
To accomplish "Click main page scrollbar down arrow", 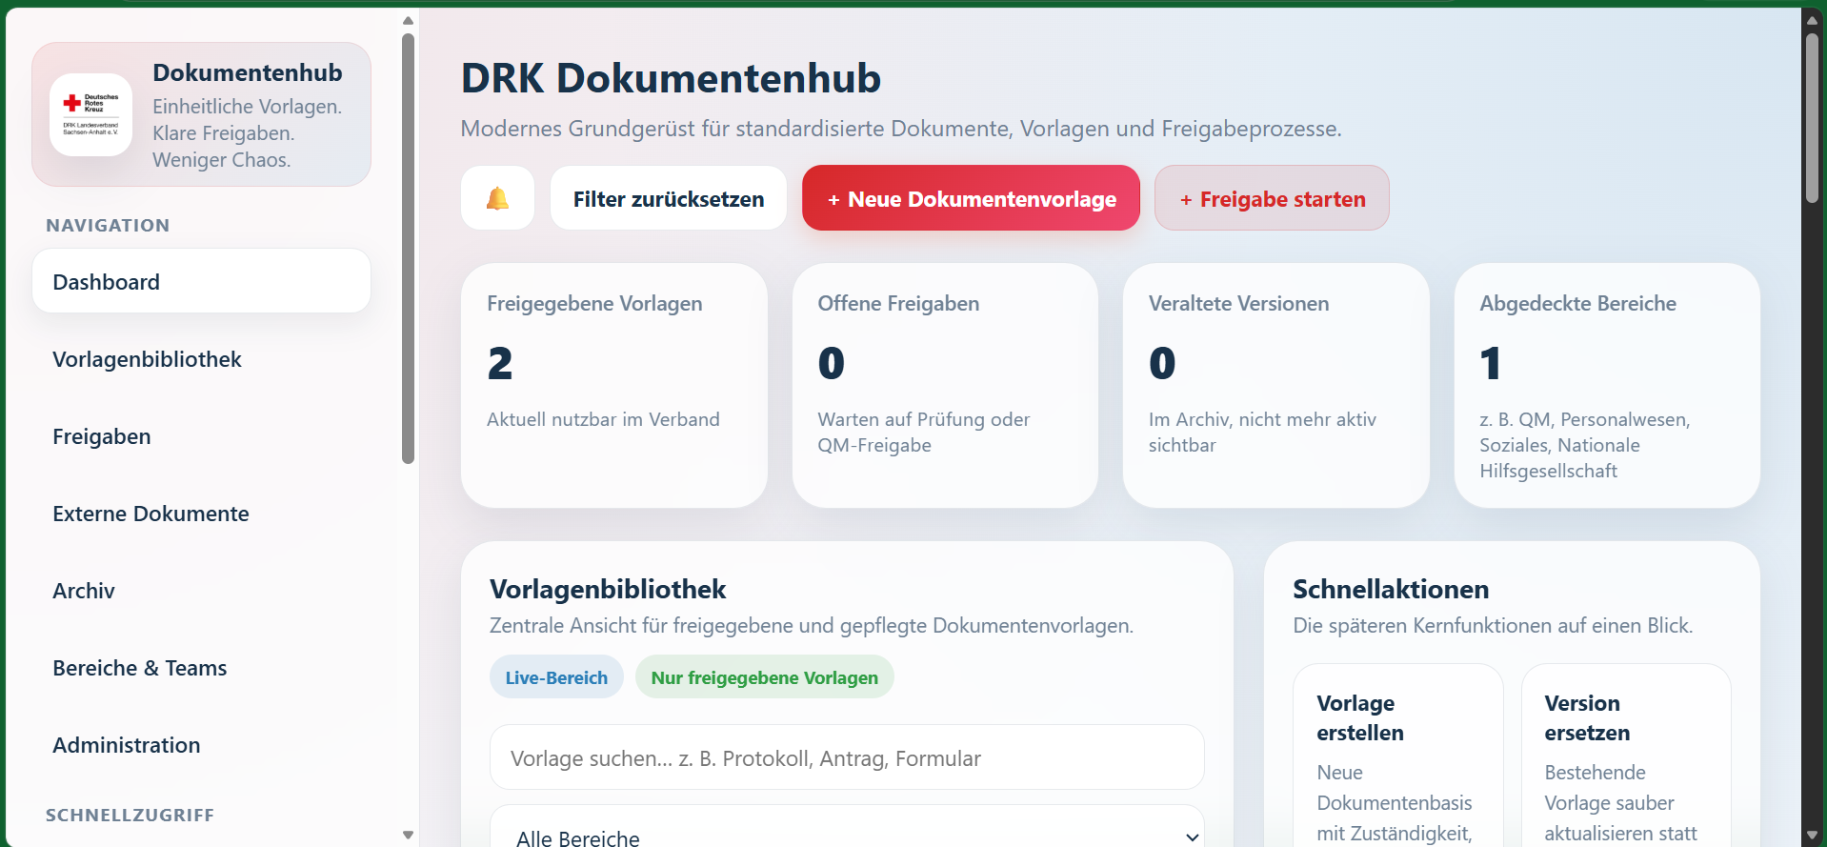I will (x=1812, y=835).
